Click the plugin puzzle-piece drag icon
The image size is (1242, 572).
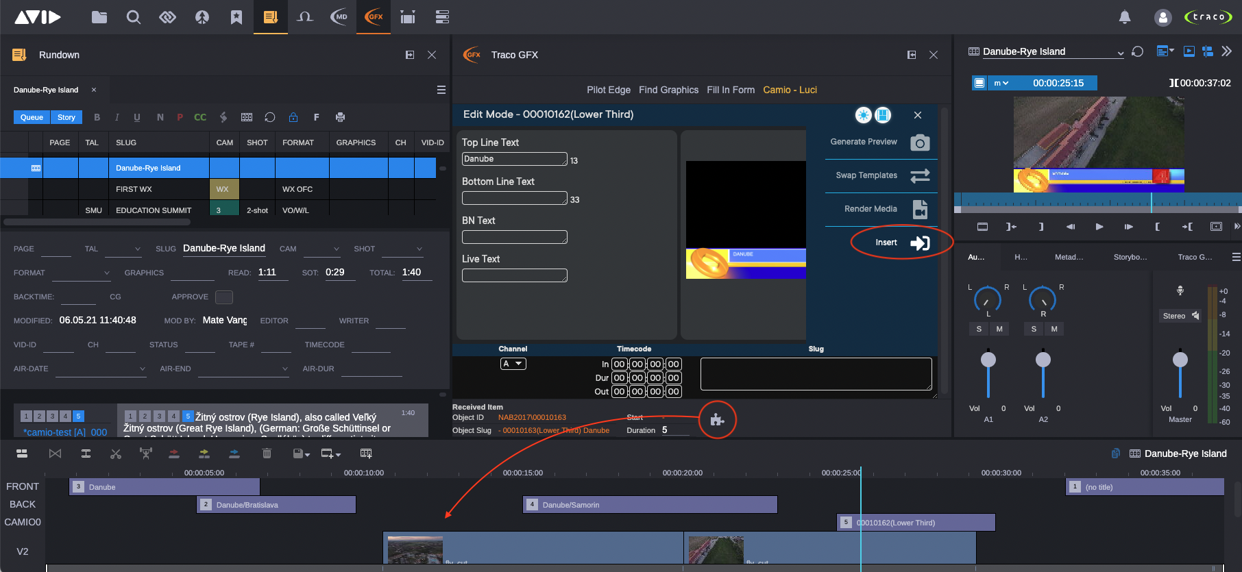coord(717,420)
